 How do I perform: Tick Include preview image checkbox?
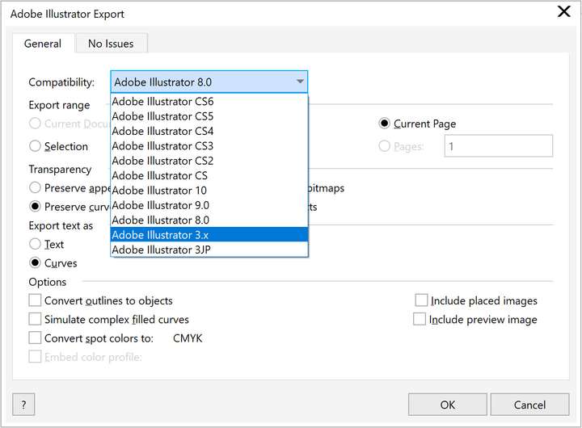[x=420, y=319]
